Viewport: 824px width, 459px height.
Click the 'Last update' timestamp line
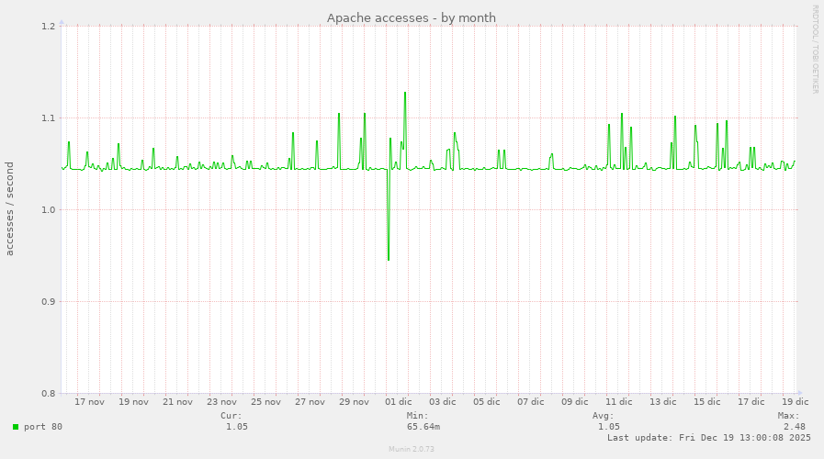709,438
